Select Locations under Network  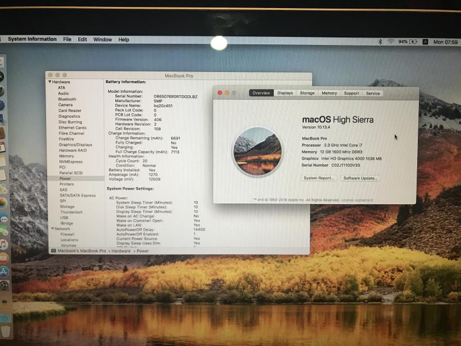point(69,240)
